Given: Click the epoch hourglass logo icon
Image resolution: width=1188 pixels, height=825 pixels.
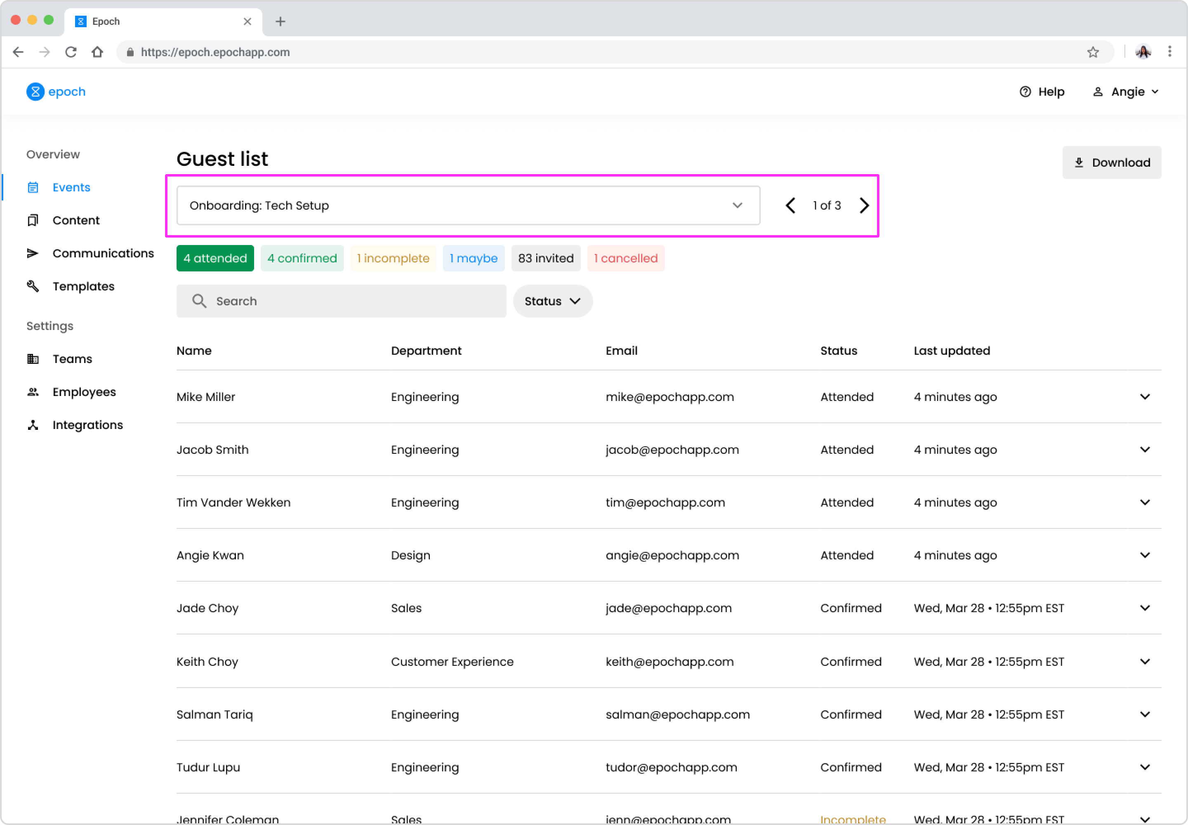Looking at the screenshot, I should tap(35, 92).
